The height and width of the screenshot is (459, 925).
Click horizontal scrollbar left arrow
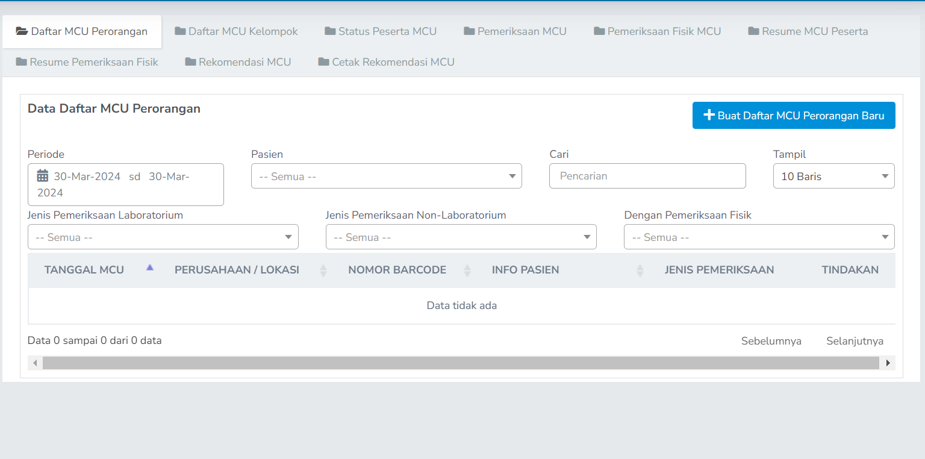[x=35, y=363]
